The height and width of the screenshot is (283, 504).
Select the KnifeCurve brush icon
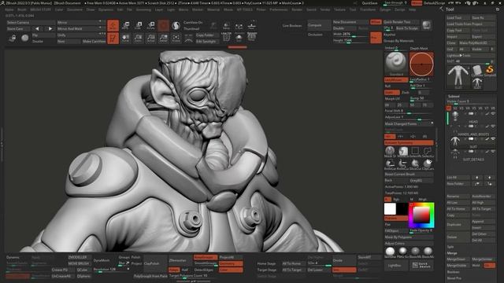402,164
